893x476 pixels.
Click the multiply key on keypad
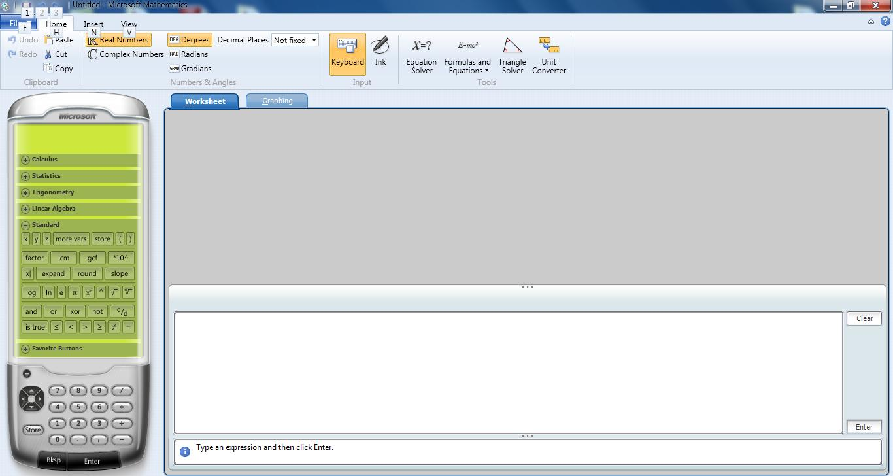(122, 407)
